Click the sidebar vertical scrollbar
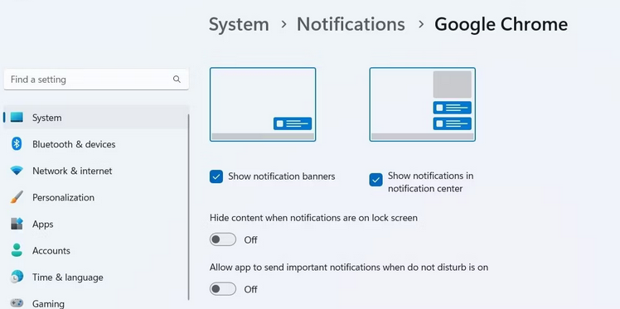This screenshot has height=309, width=620. [189, 206]
